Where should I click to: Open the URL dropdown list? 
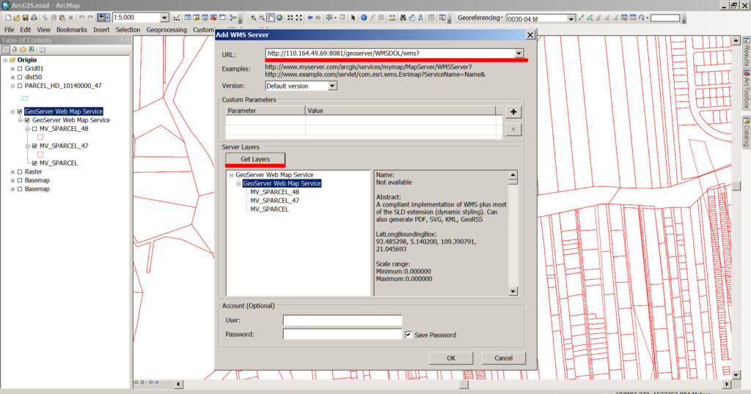pos(519,53)
